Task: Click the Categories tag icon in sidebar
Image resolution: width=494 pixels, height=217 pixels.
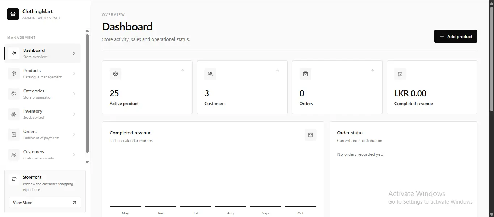Action: coord(14,94)
